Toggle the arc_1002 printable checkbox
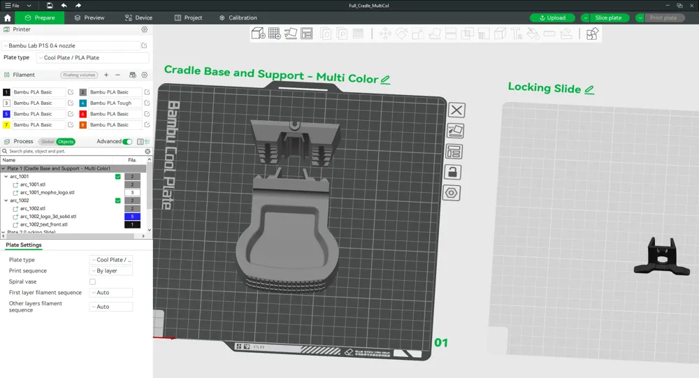 (117, 201)
